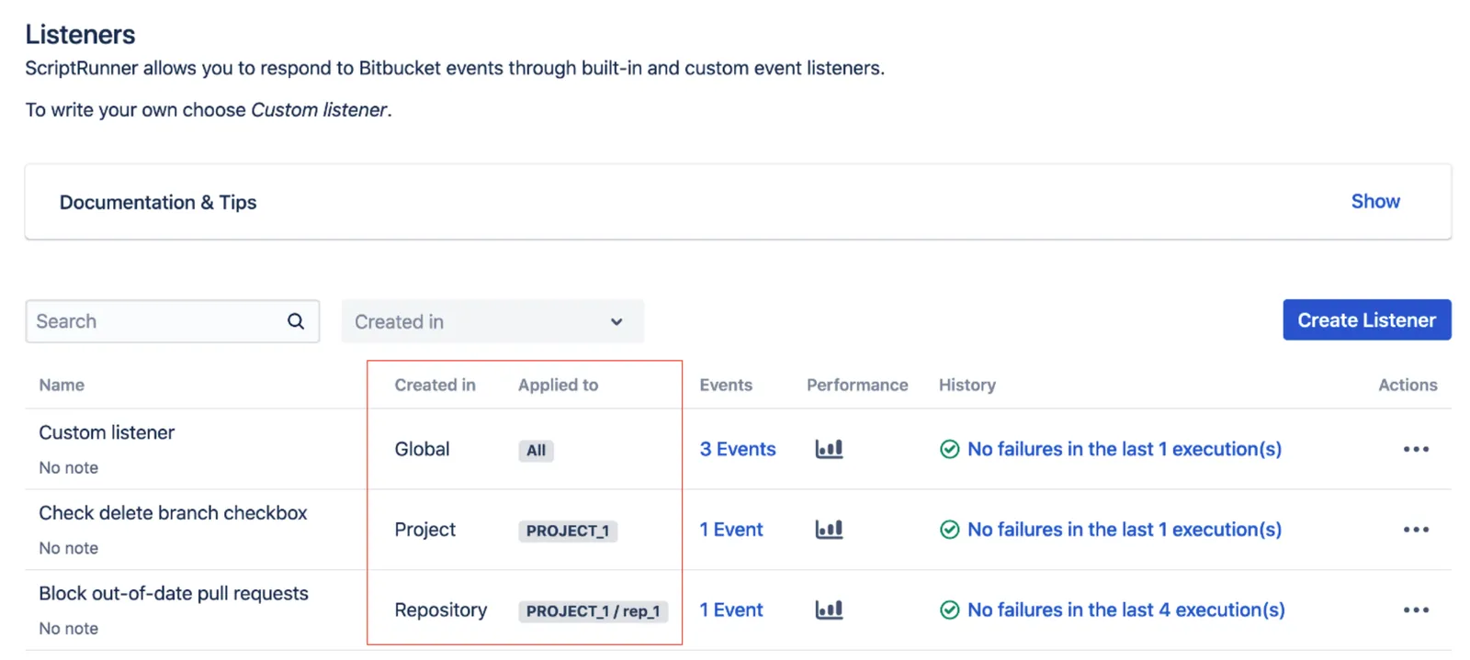The image size is (1470, 660).
Task: Select the Custom listener name
Action: pos(107,432)
